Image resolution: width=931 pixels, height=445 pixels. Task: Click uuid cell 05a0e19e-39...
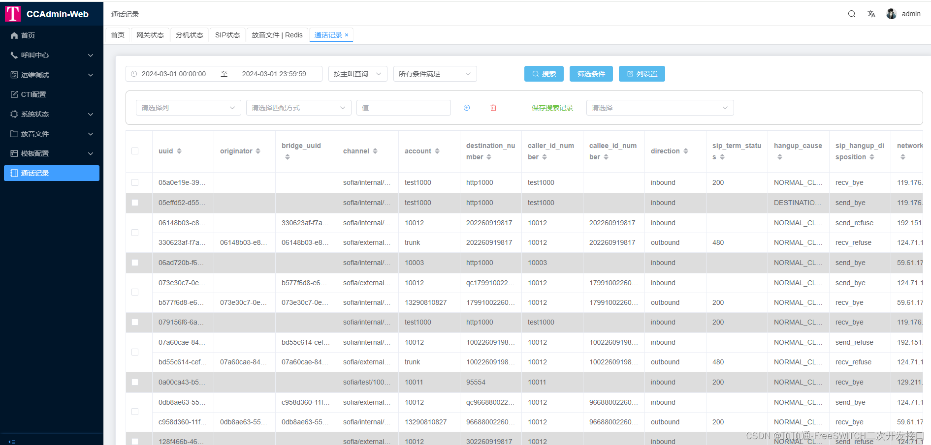[182, 182]
